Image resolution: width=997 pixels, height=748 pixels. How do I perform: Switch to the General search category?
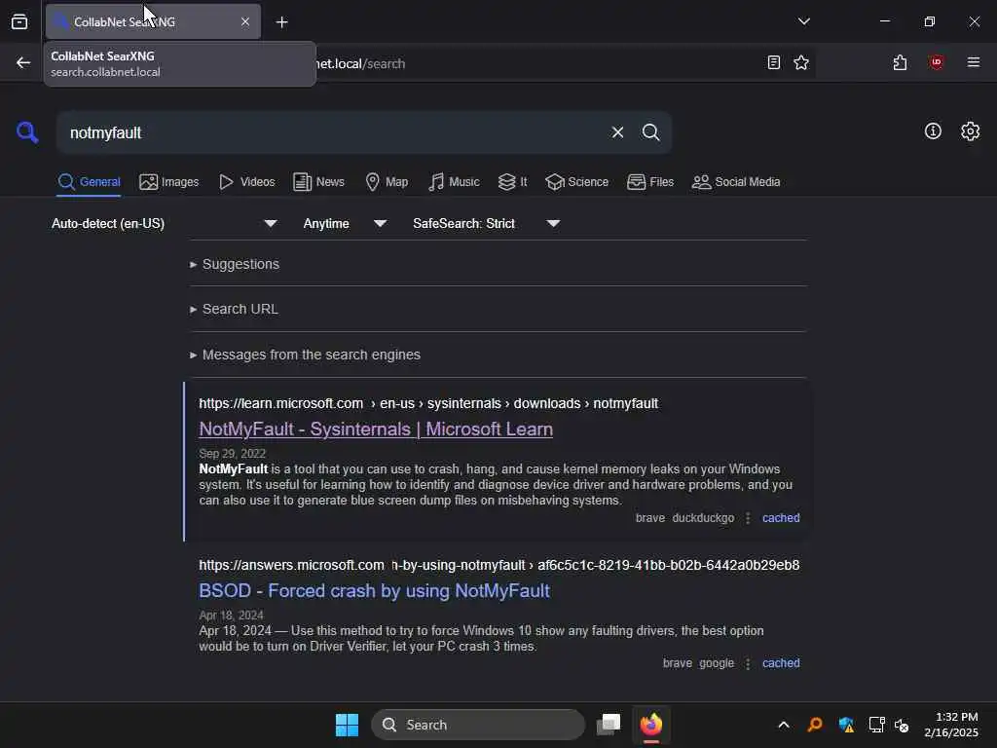point(89,182)
